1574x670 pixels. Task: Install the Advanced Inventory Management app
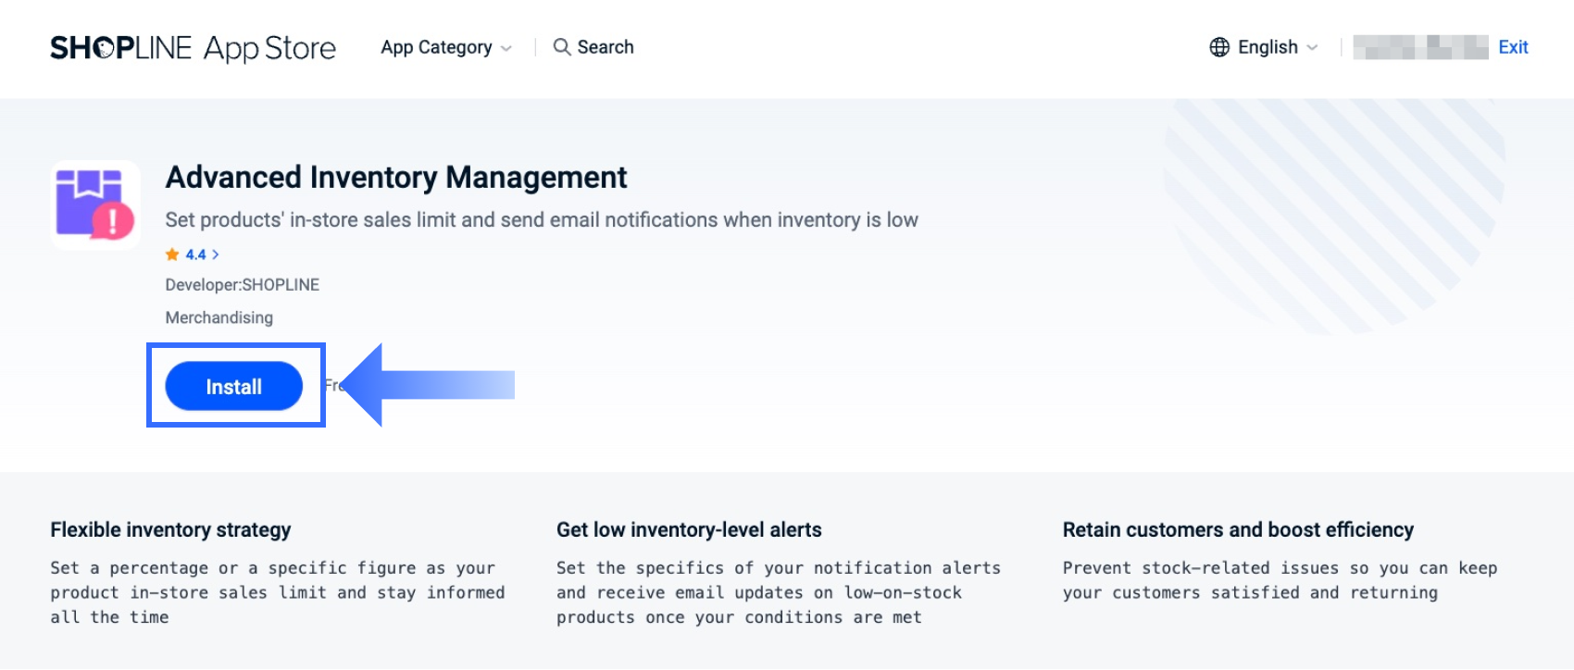pos(234,386)
